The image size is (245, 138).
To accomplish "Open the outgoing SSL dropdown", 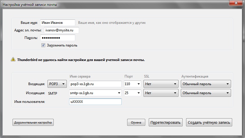I will (161, 93).
